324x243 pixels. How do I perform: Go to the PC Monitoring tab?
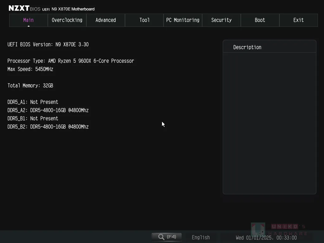183,20
